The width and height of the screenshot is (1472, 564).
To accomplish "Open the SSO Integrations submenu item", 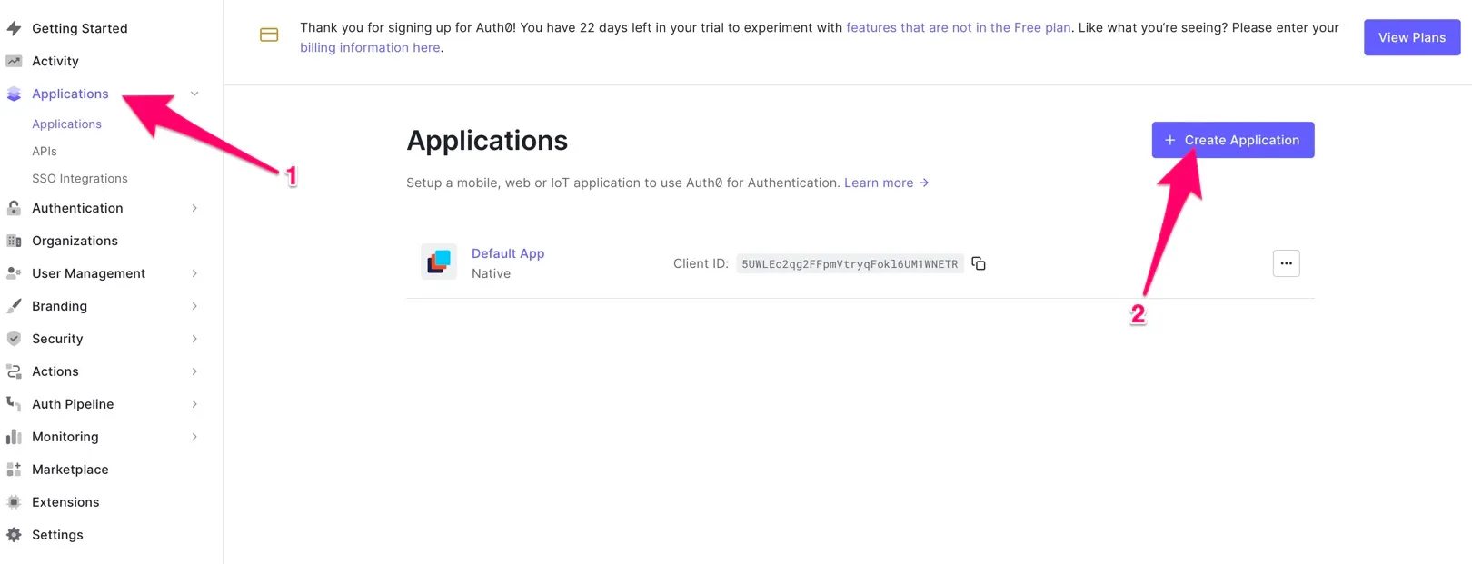I will (x=80, y=179).
